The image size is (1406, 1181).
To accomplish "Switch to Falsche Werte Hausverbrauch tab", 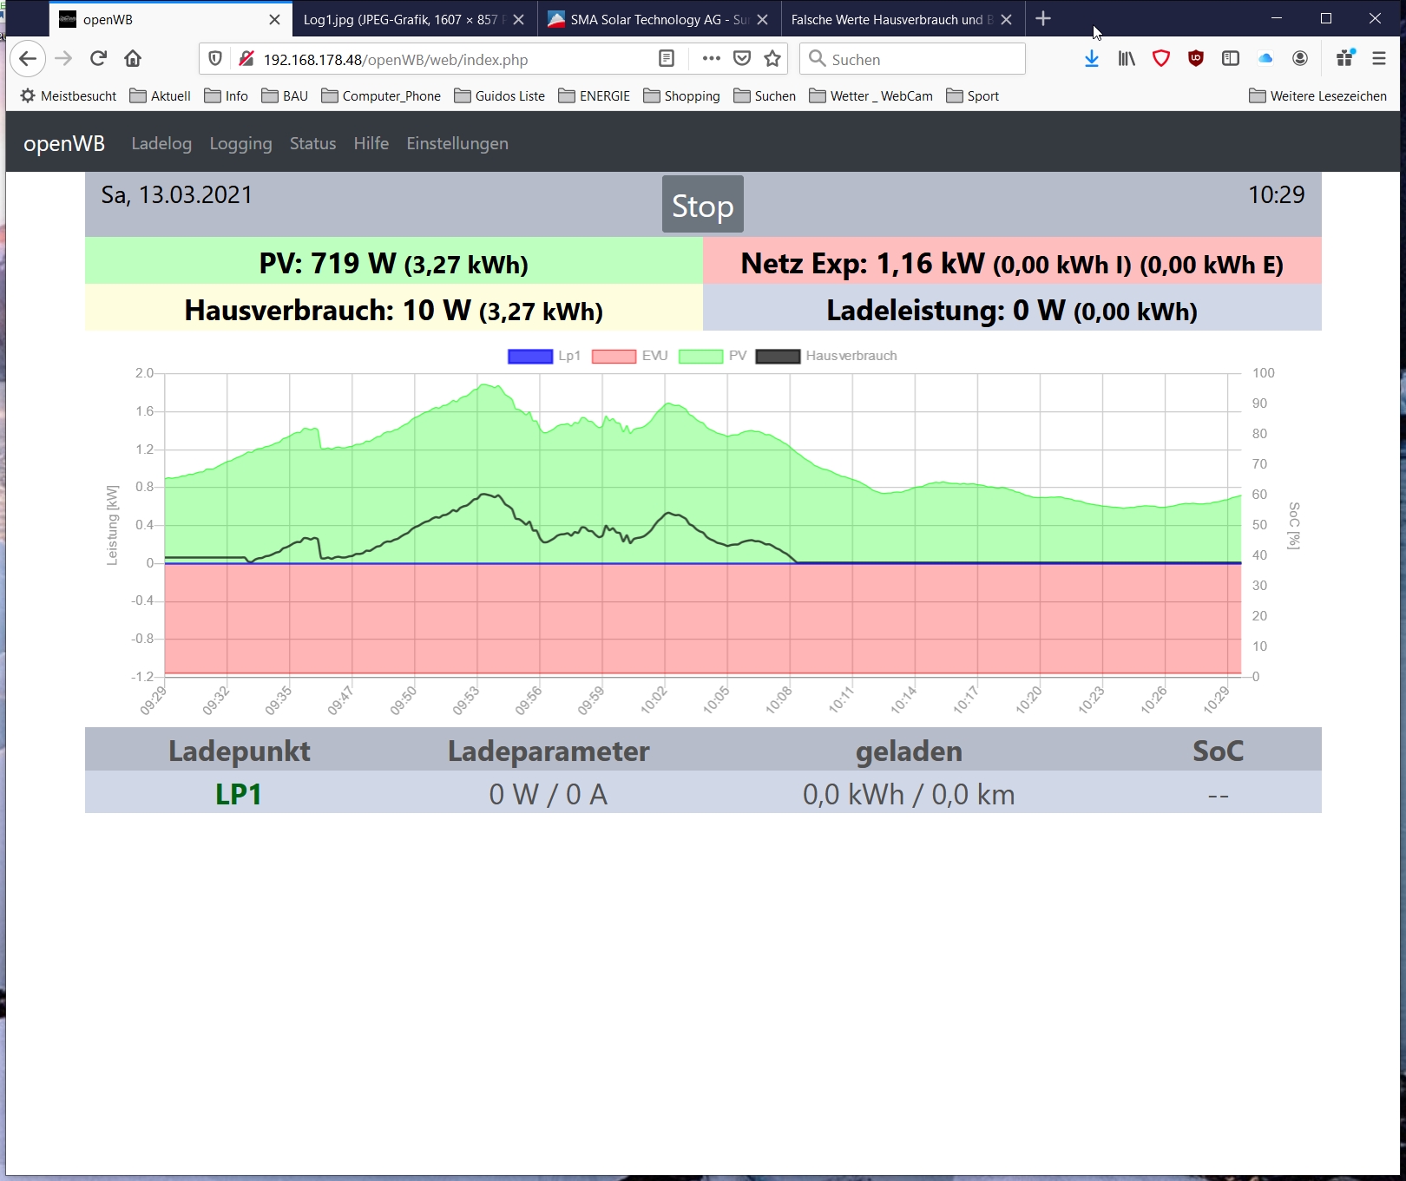I will coord(903,19).
